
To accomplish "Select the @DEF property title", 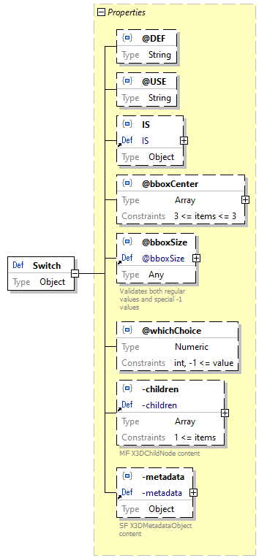I will (154, 38).
